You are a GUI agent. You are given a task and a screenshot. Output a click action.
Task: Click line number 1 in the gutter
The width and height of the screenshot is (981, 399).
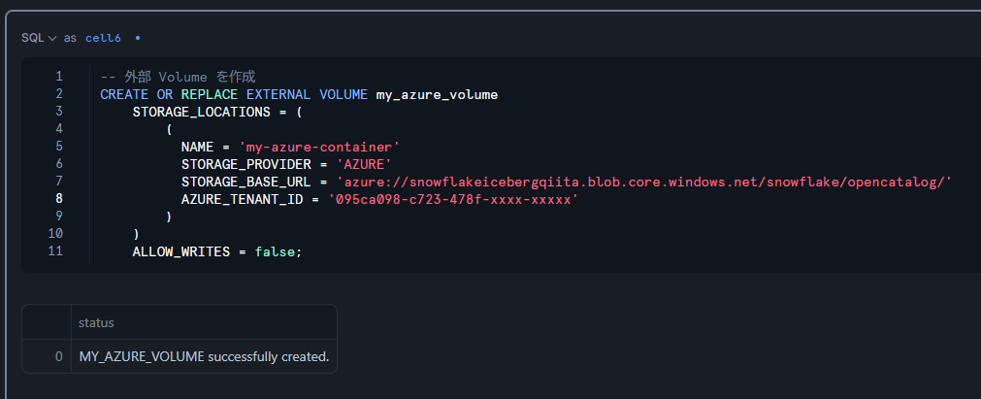[x=59, y=77]
